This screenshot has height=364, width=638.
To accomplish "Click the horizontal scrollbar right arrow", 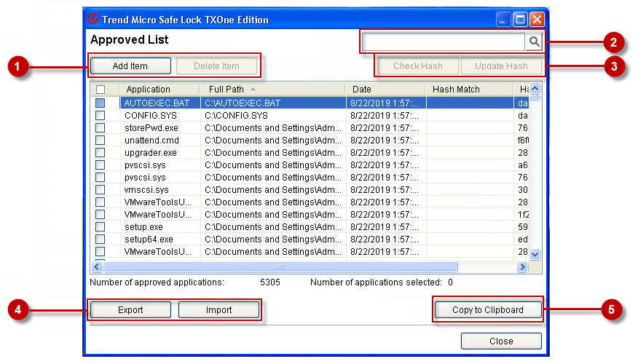I will [521, 267].
